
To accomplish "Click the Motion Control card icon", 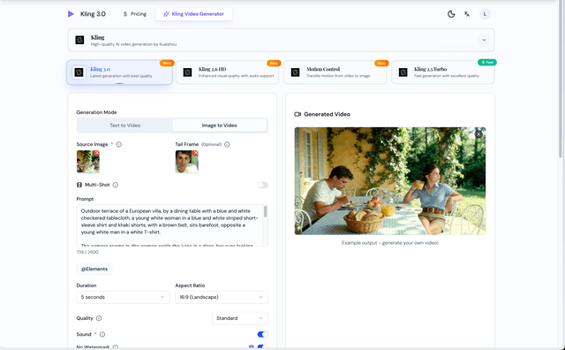I will pos(295,72).
